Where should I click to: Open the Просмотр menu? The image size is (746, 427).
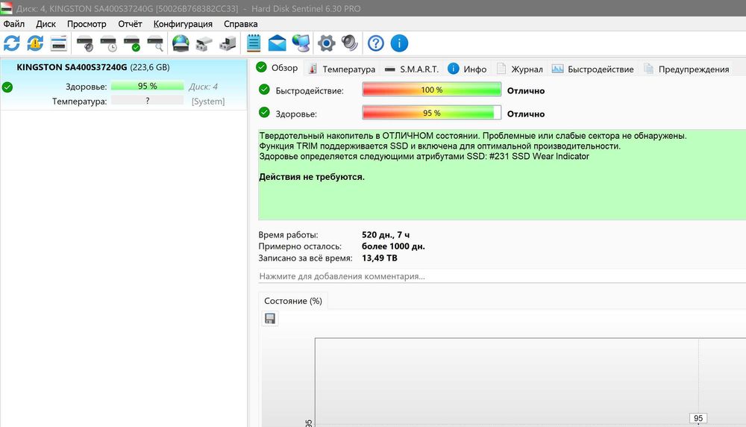[x=87, y=24]
